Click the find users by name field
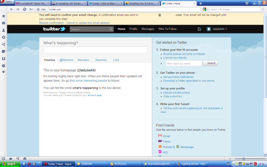The image size is (267, 167). tap(184, 63)
